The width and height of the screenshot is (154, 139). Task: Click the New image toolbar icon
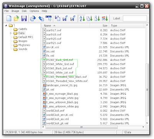[x=9, y=18]
